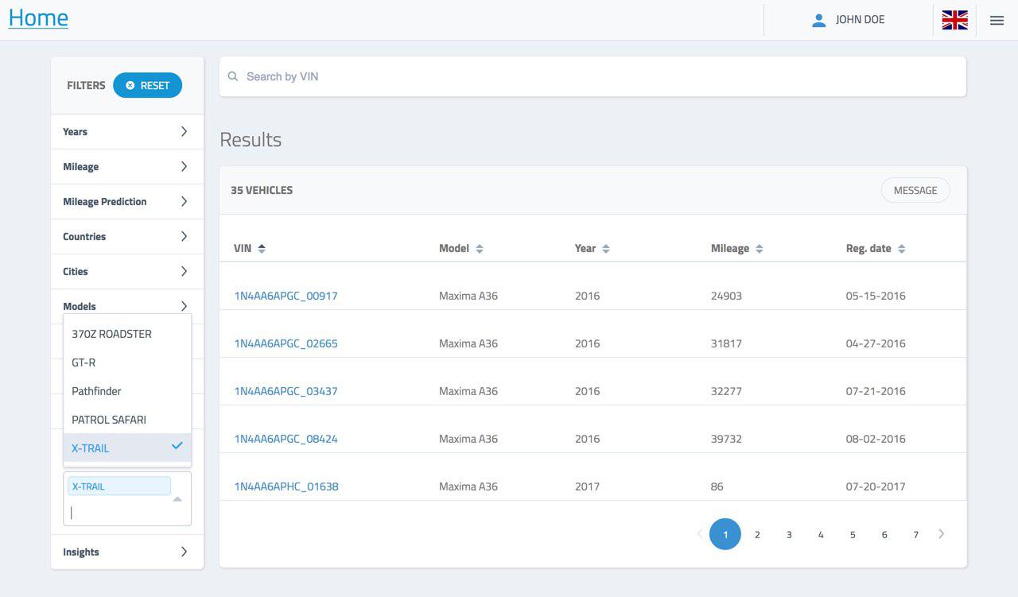Go to page 2
This screenshot has height=597, width=1018.
tap(757, 534)
